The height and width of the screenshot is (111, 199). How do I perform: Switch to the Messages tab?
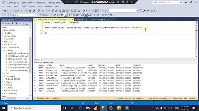tap(48, 62)
